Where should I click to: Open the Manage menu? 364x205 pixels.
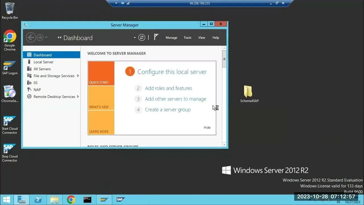pos(171,38)
